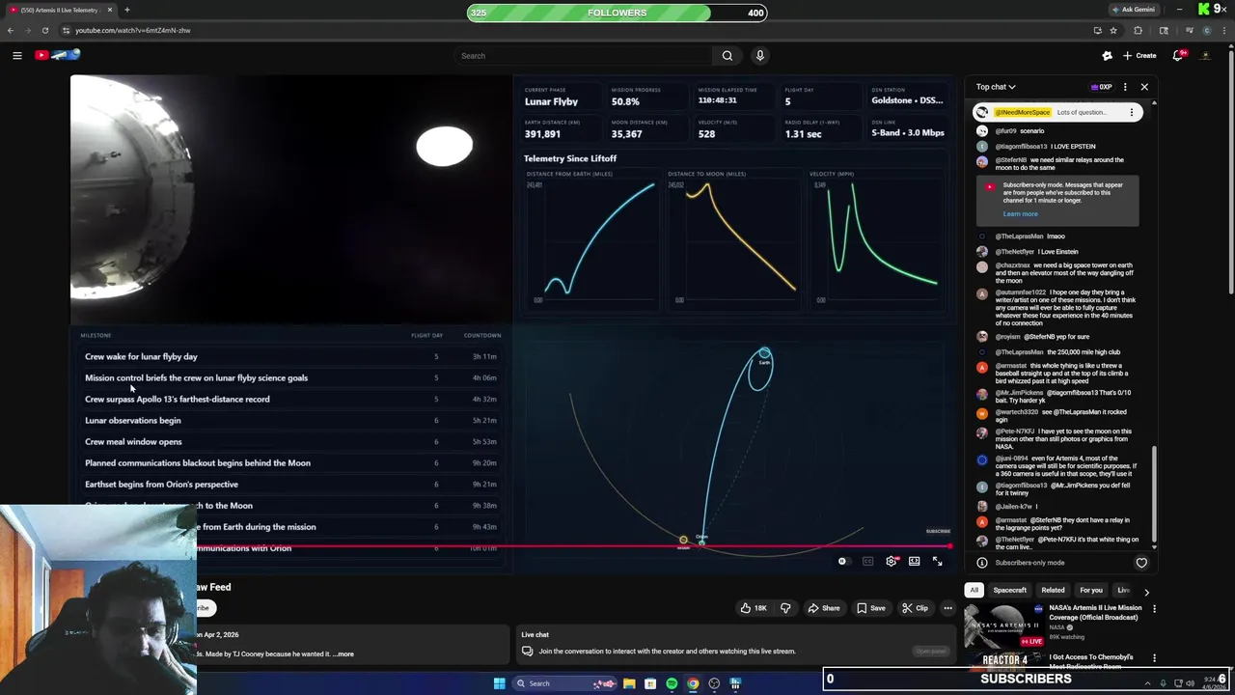Click the YouTube search input field
Screen dimensions: 1235x695
click(x=584, y=56)
